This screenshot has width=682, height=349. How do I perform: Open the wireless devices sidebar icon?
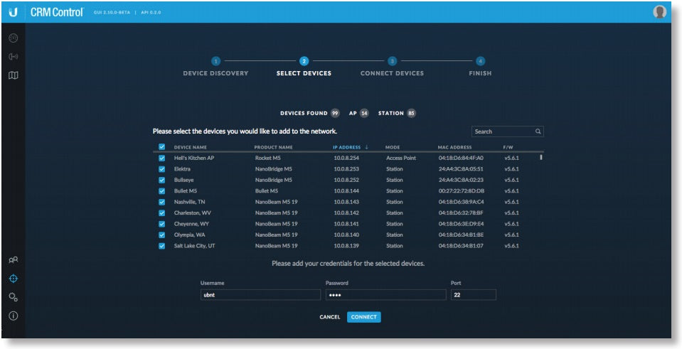pos(14,57)
